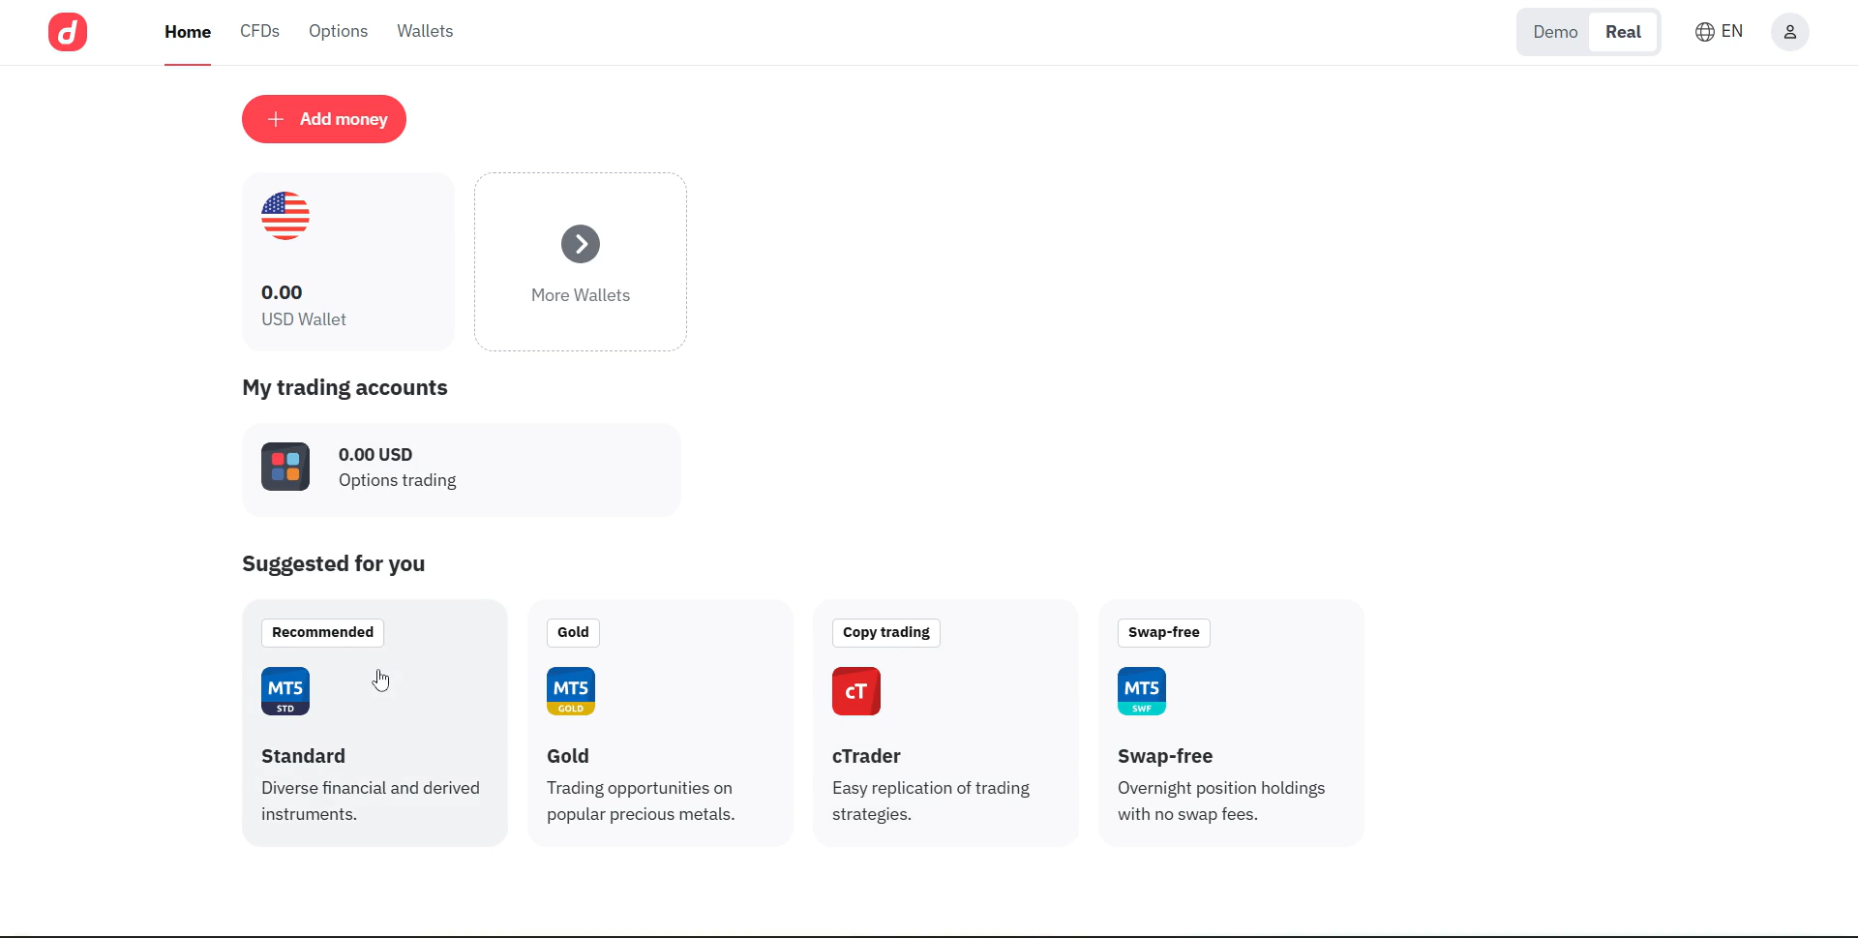Switch to Demo account mode

tap(1555, 32)
